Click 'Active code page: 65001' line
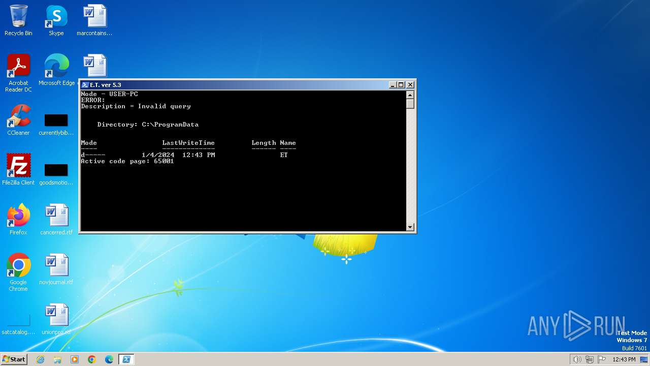Screen dimensions: 650x366 point(127,161)
